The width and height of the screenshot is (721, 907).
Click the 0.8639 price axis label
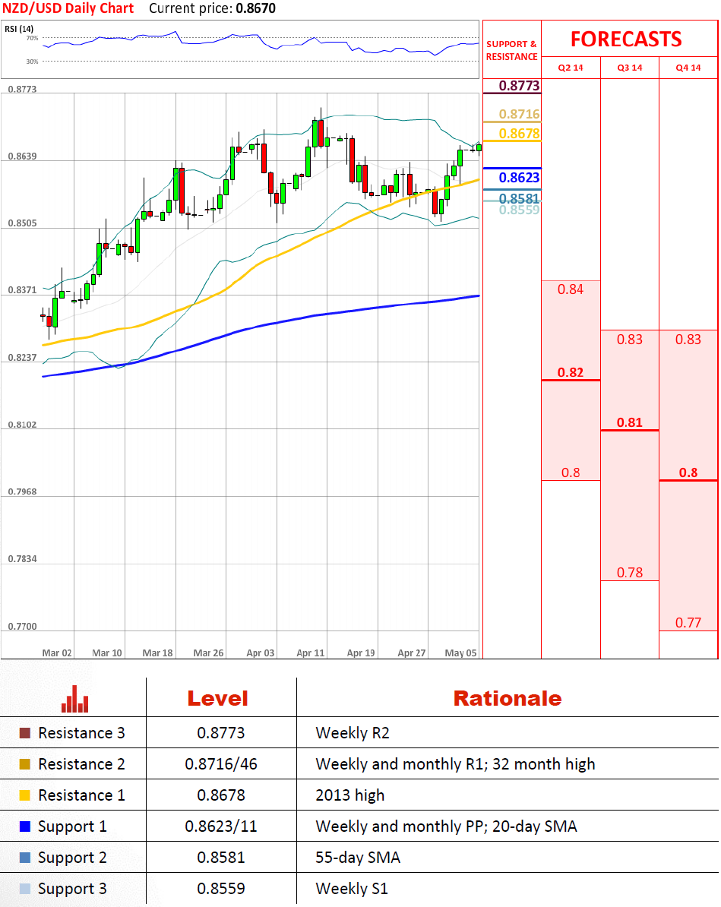23,156
